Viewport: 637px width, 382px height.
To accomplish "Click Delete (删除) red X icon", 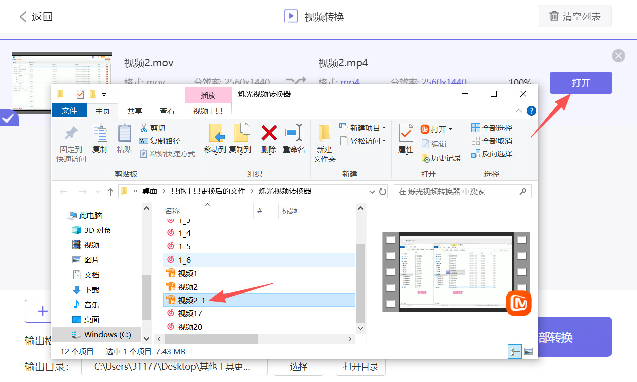I will pos(269,133).
